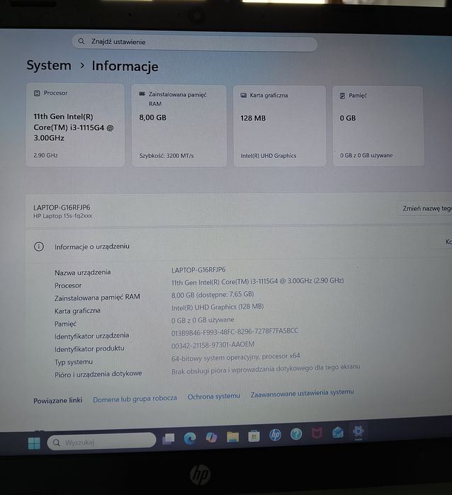Screen dimensions: 452x495
Task: Select the device identifier 013B9B46-F993 value
Action: pos(235,331)
